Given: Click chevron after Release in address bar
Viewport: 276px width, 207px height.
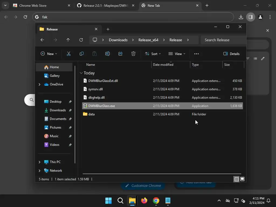Looking at the screenshot, I should click(188, 40).
